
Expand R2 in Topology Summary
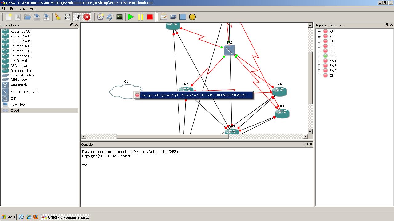coord(319,46)
